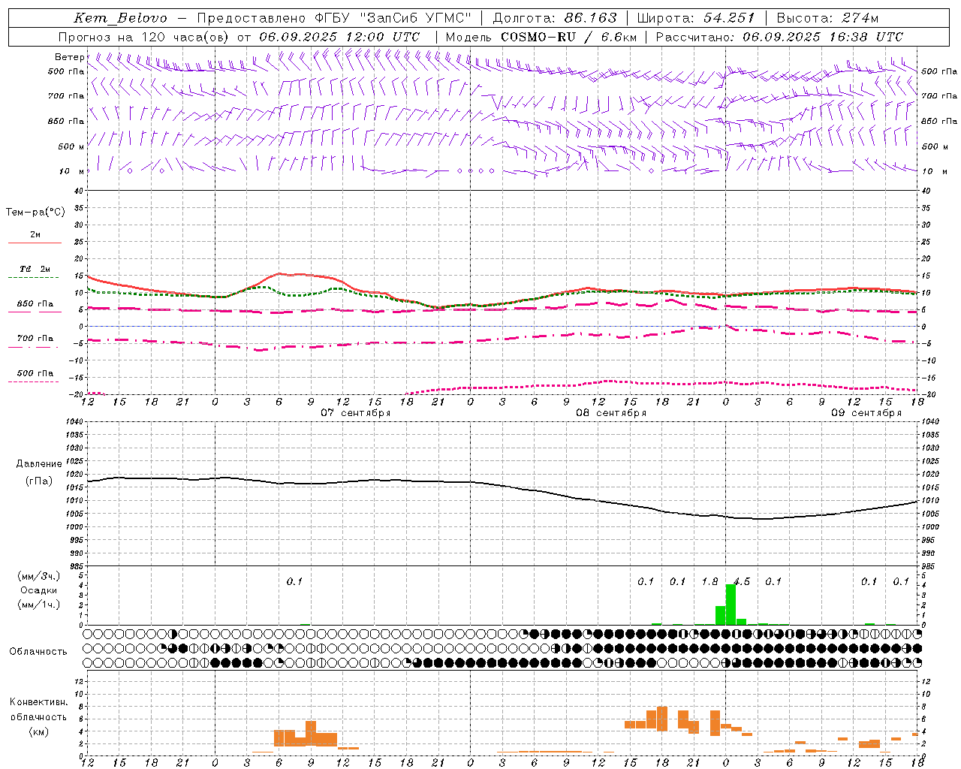This screenshot has height=769, width=961.
Task: Click the (гПа) unit under Давление
Action: pos(39,481)
